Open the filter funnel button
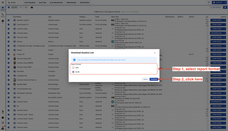Viewport: 228px width, 131px height. 209,2
